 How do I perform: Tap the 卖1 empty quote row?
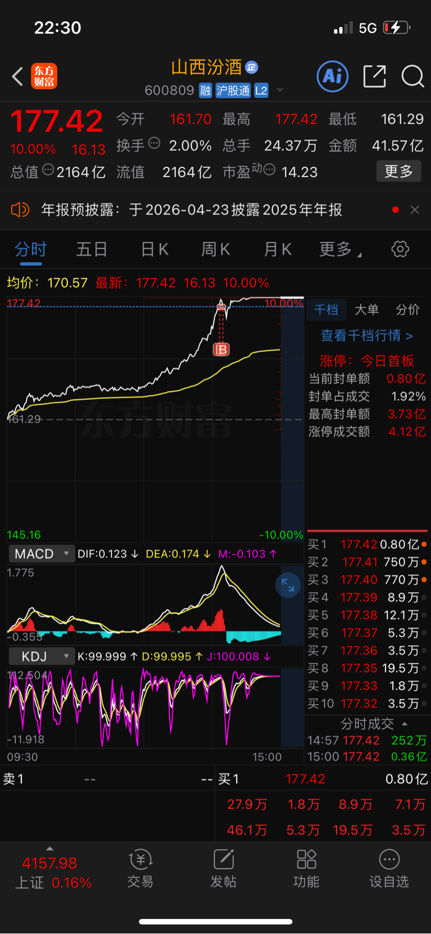click(108, 779)
